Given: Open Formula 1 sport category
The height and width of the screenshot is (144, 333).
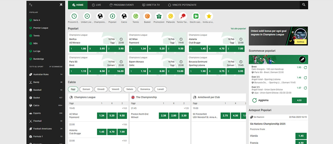Looking at the screenshot, I should [x=46, y=136].
